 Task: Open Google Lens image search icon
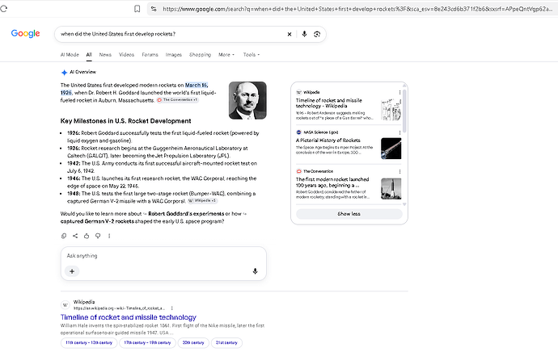317,34
